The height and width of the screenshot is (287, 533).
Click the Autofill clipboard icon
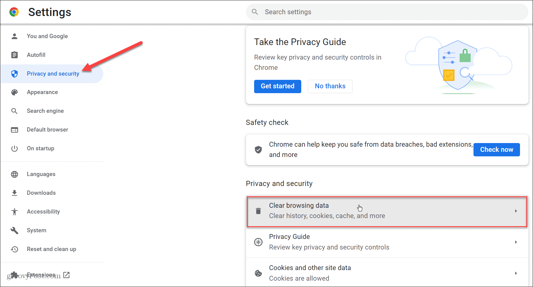15,55
